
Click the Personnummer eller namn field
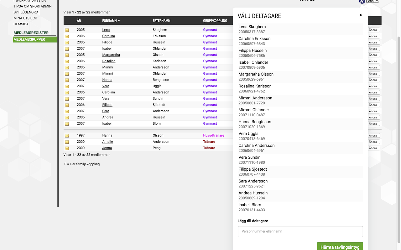point(300,232)
